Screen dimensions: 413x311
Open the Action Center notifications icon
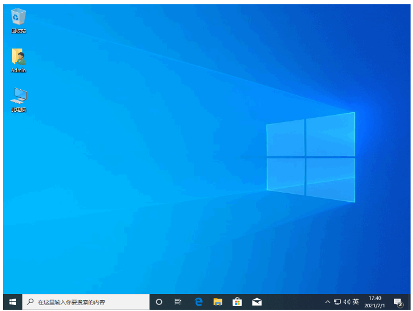(x=398, y=302)
